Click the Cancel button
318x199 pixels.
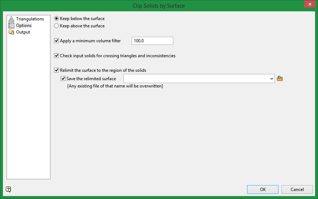(297, 189)
